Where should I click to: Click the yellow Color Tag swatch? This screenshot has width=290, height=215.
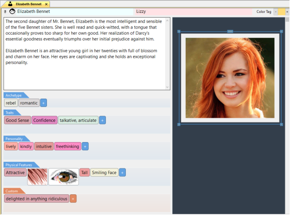[282, 12]
